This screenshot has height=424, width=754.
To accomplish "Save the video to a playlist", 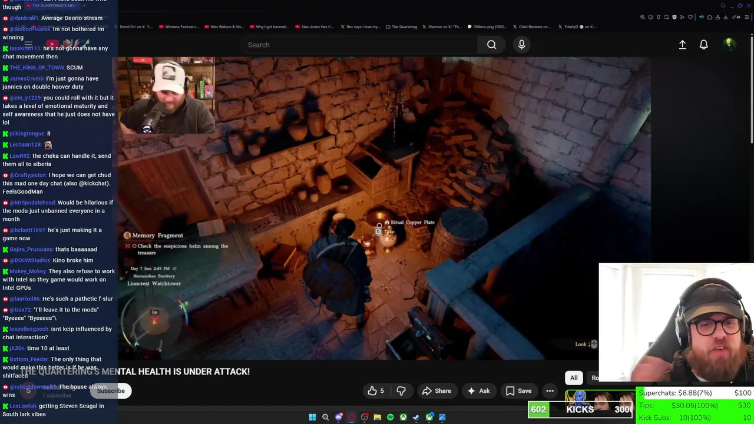I will [518, 391].
